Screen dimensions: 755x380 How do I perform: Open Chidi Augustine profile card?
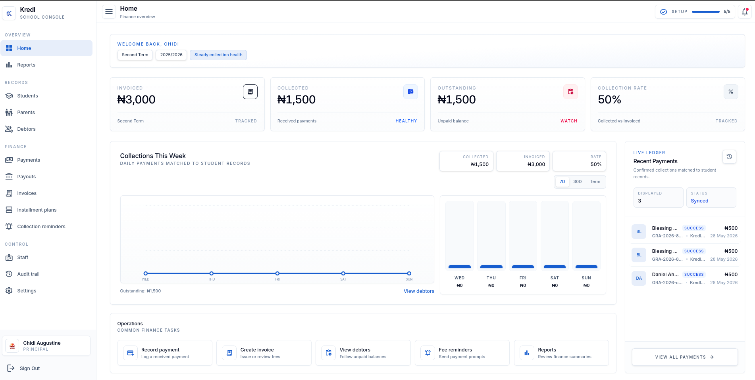tap(46, 346)
